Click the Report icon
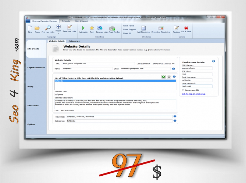Image resolution: width=246 pixels, height=183 pixels. coord(58,27)
